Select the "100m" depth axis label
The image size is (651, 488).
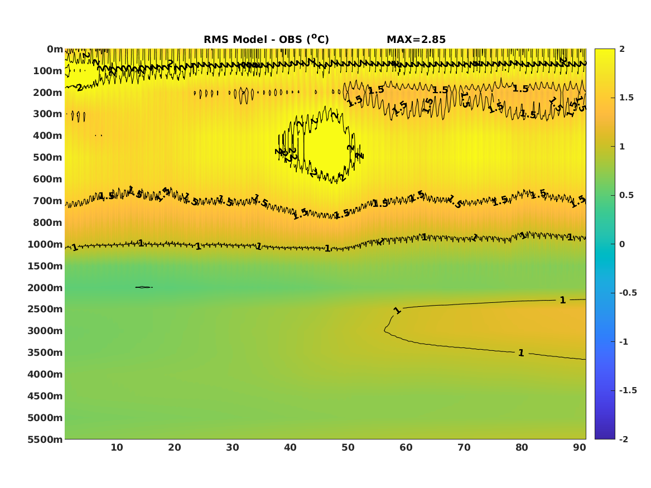pos(48,71)
